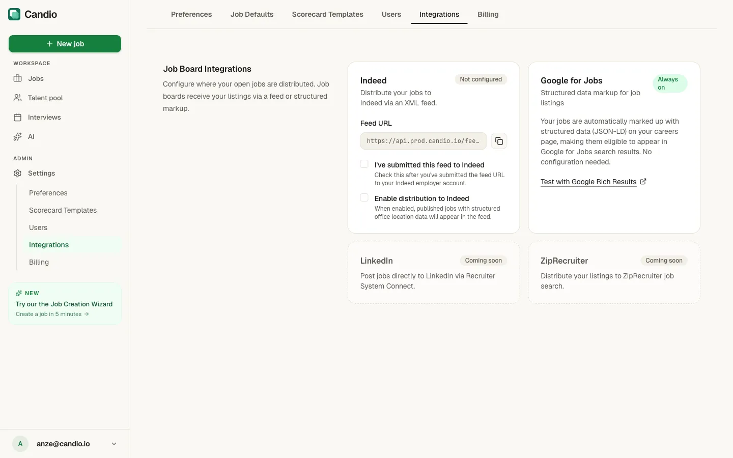The image size is (733, 458).
Task: Click the external link icon beside Rich Results
Action: pyautogui.click(x=643, y=181)
